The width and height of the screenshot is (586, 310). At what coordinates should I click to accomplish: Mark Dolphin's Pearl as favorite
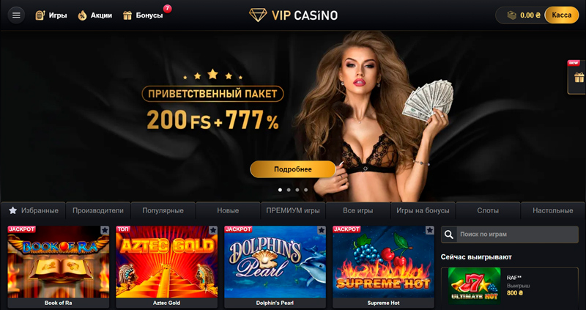(322, 230)
